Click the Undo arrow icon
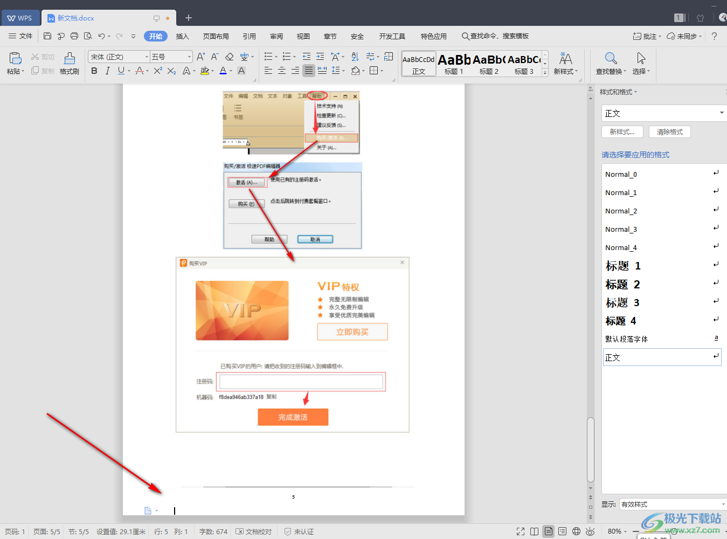Image resolution: width=727 pixels, height=539 pixels. click(101, 36)
